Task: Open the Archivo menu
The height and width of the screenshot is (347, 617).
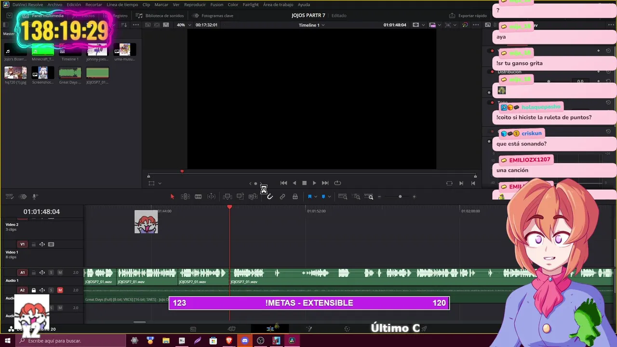Action: pyautogui.click(x=54, y=4)
